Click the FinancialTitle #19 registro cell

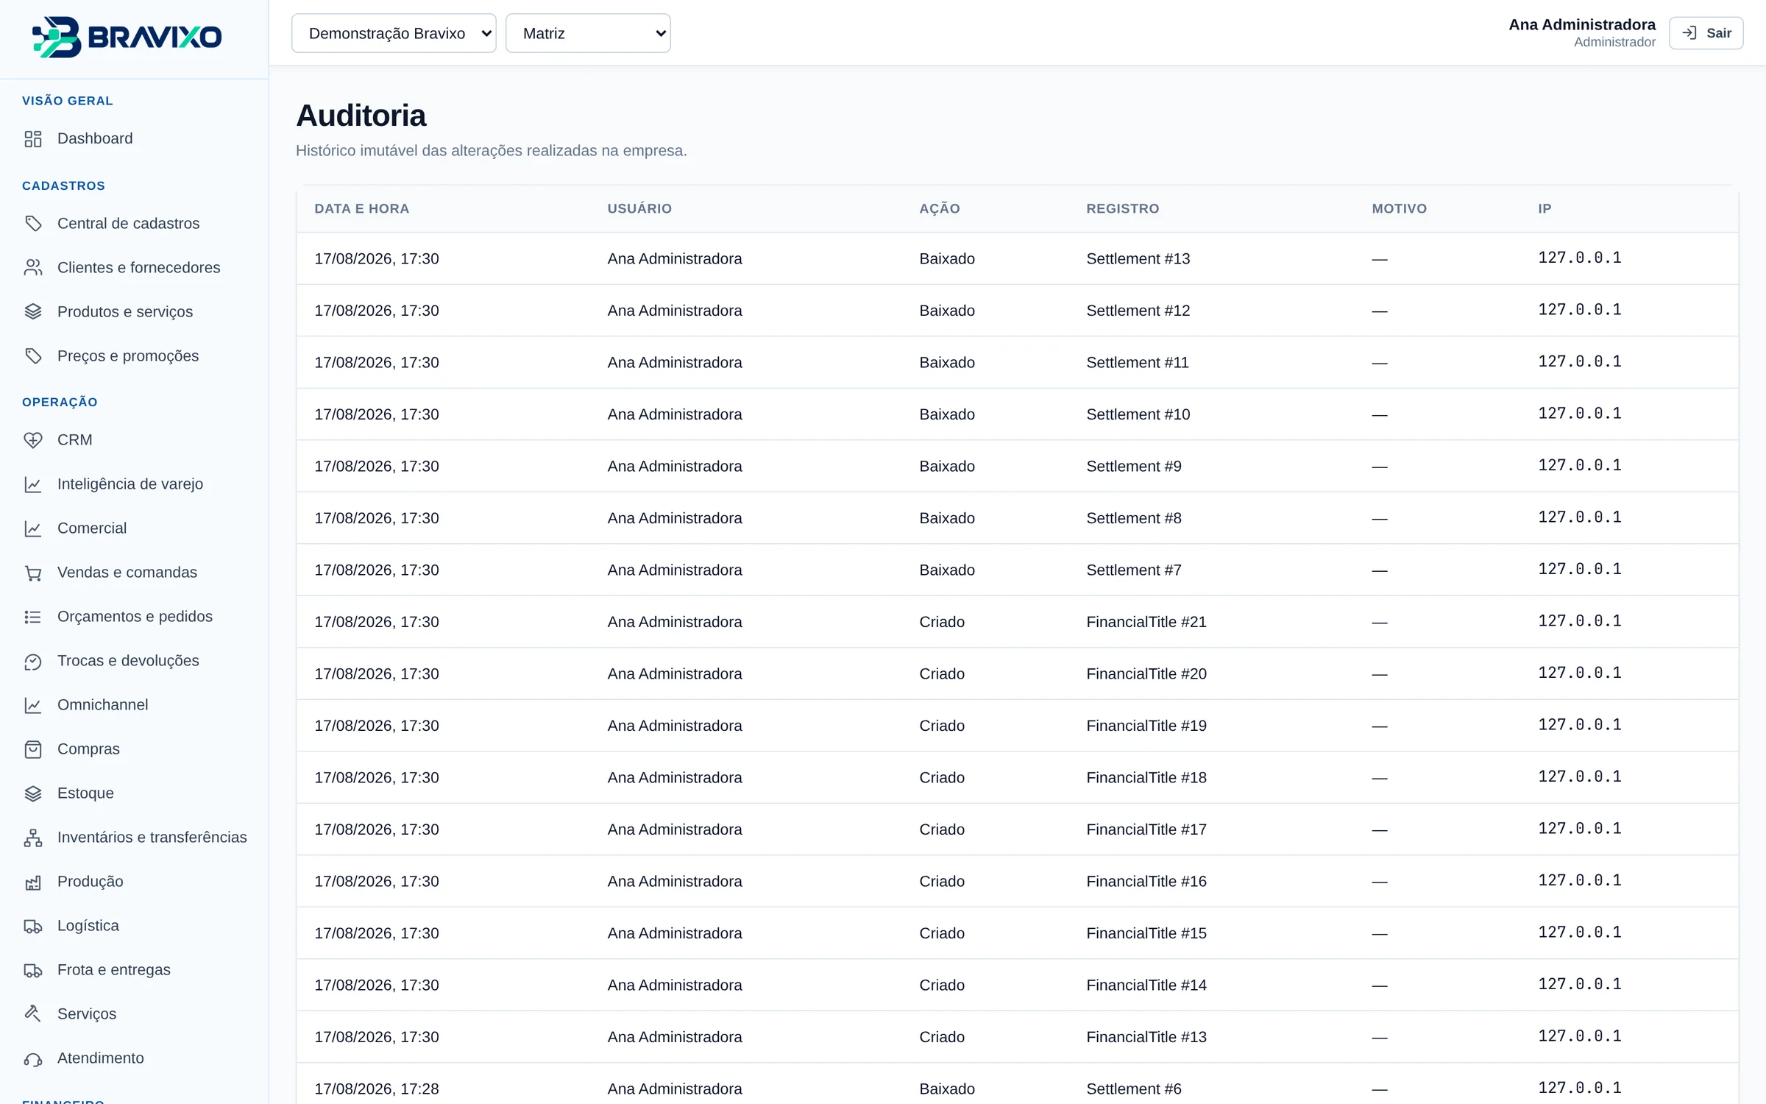tap(1146, 726)
